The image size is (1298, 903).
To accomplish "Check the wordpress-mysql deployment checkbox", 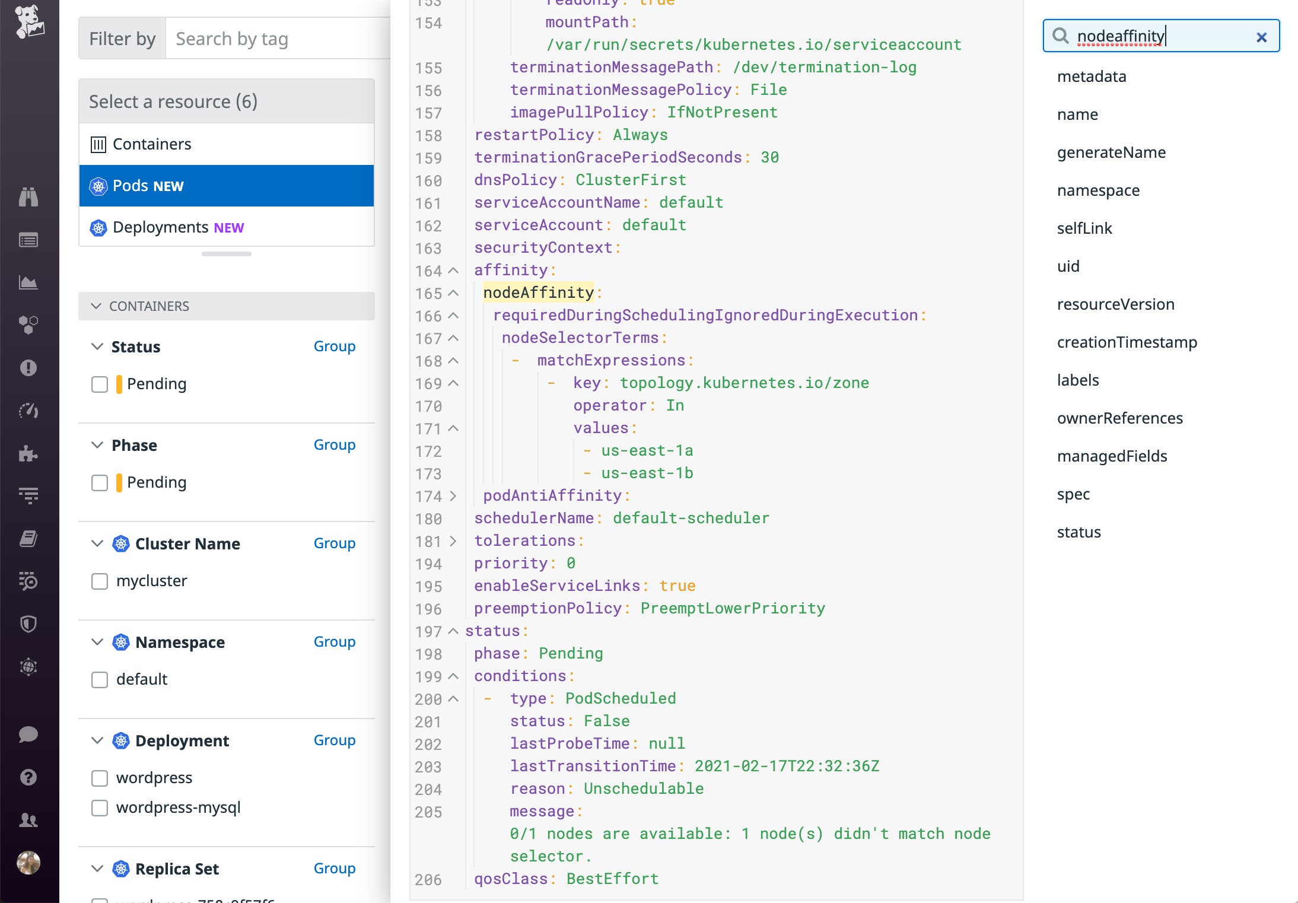I will click(x=99, y=807).
